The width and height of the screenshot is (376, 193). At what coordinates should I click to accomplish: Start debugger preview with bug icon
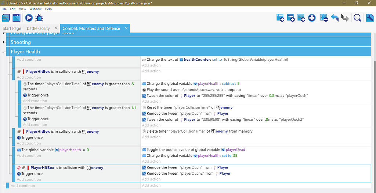click(x=39, y=18)
